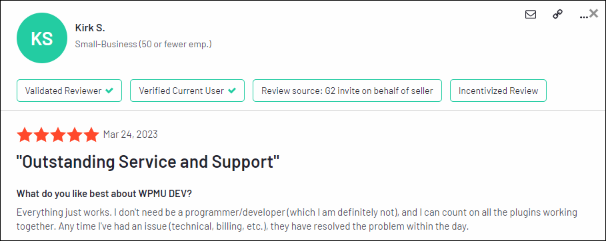The height and width of the screenshot is (241, 606).
Task: Click the fifth orange rating star
Action: click(x=91, y=134)
